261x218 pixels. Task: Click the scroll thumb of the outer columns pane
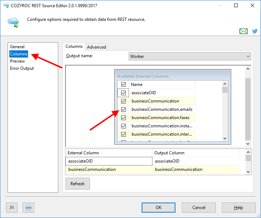pyautogui.click(x=248, y=109)
